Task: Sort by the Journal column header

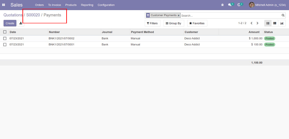Action: 115,32
